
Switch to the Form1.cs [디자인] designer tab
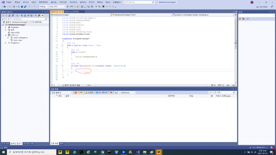[x=72, y=12]
